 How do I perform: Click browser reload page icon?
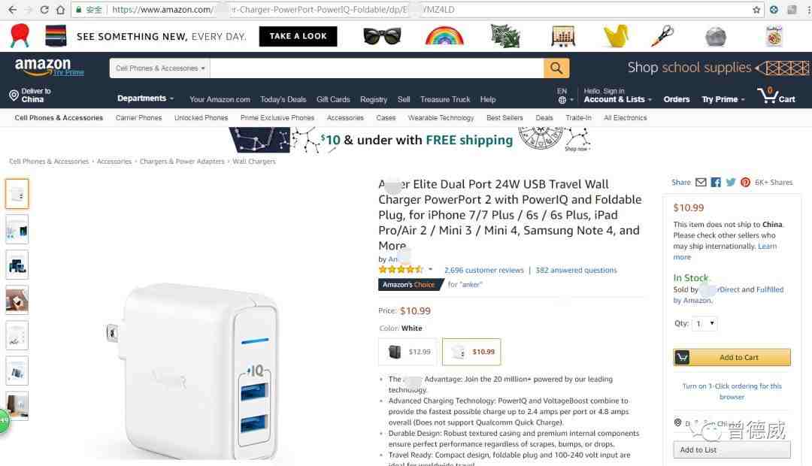pyautogui.click(x=44, y=10)
